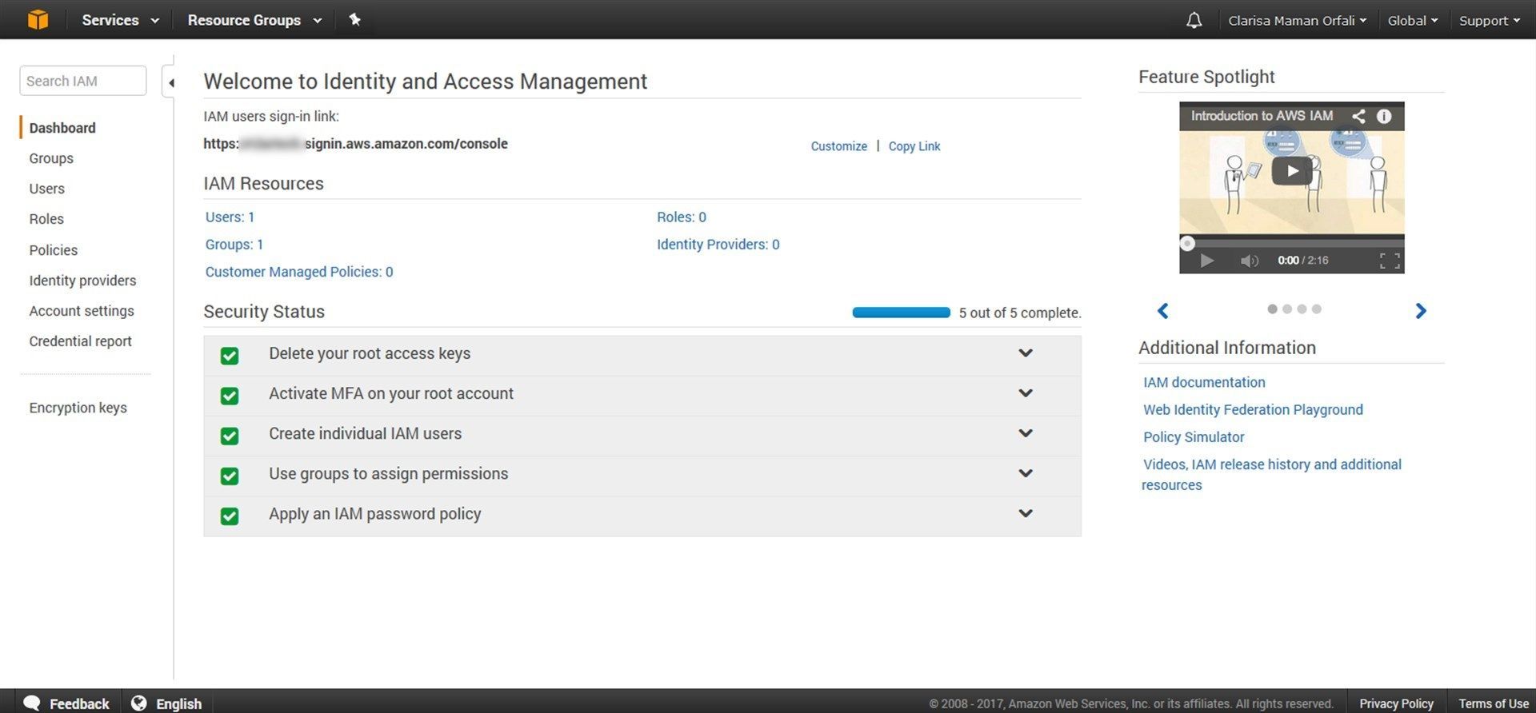1536x713 pixels.
Task: Open the Resource Groups dropdown
Action: point(254,20)
